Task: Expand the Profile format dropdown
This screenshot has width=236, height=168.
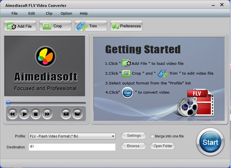Action: (113, 136)
